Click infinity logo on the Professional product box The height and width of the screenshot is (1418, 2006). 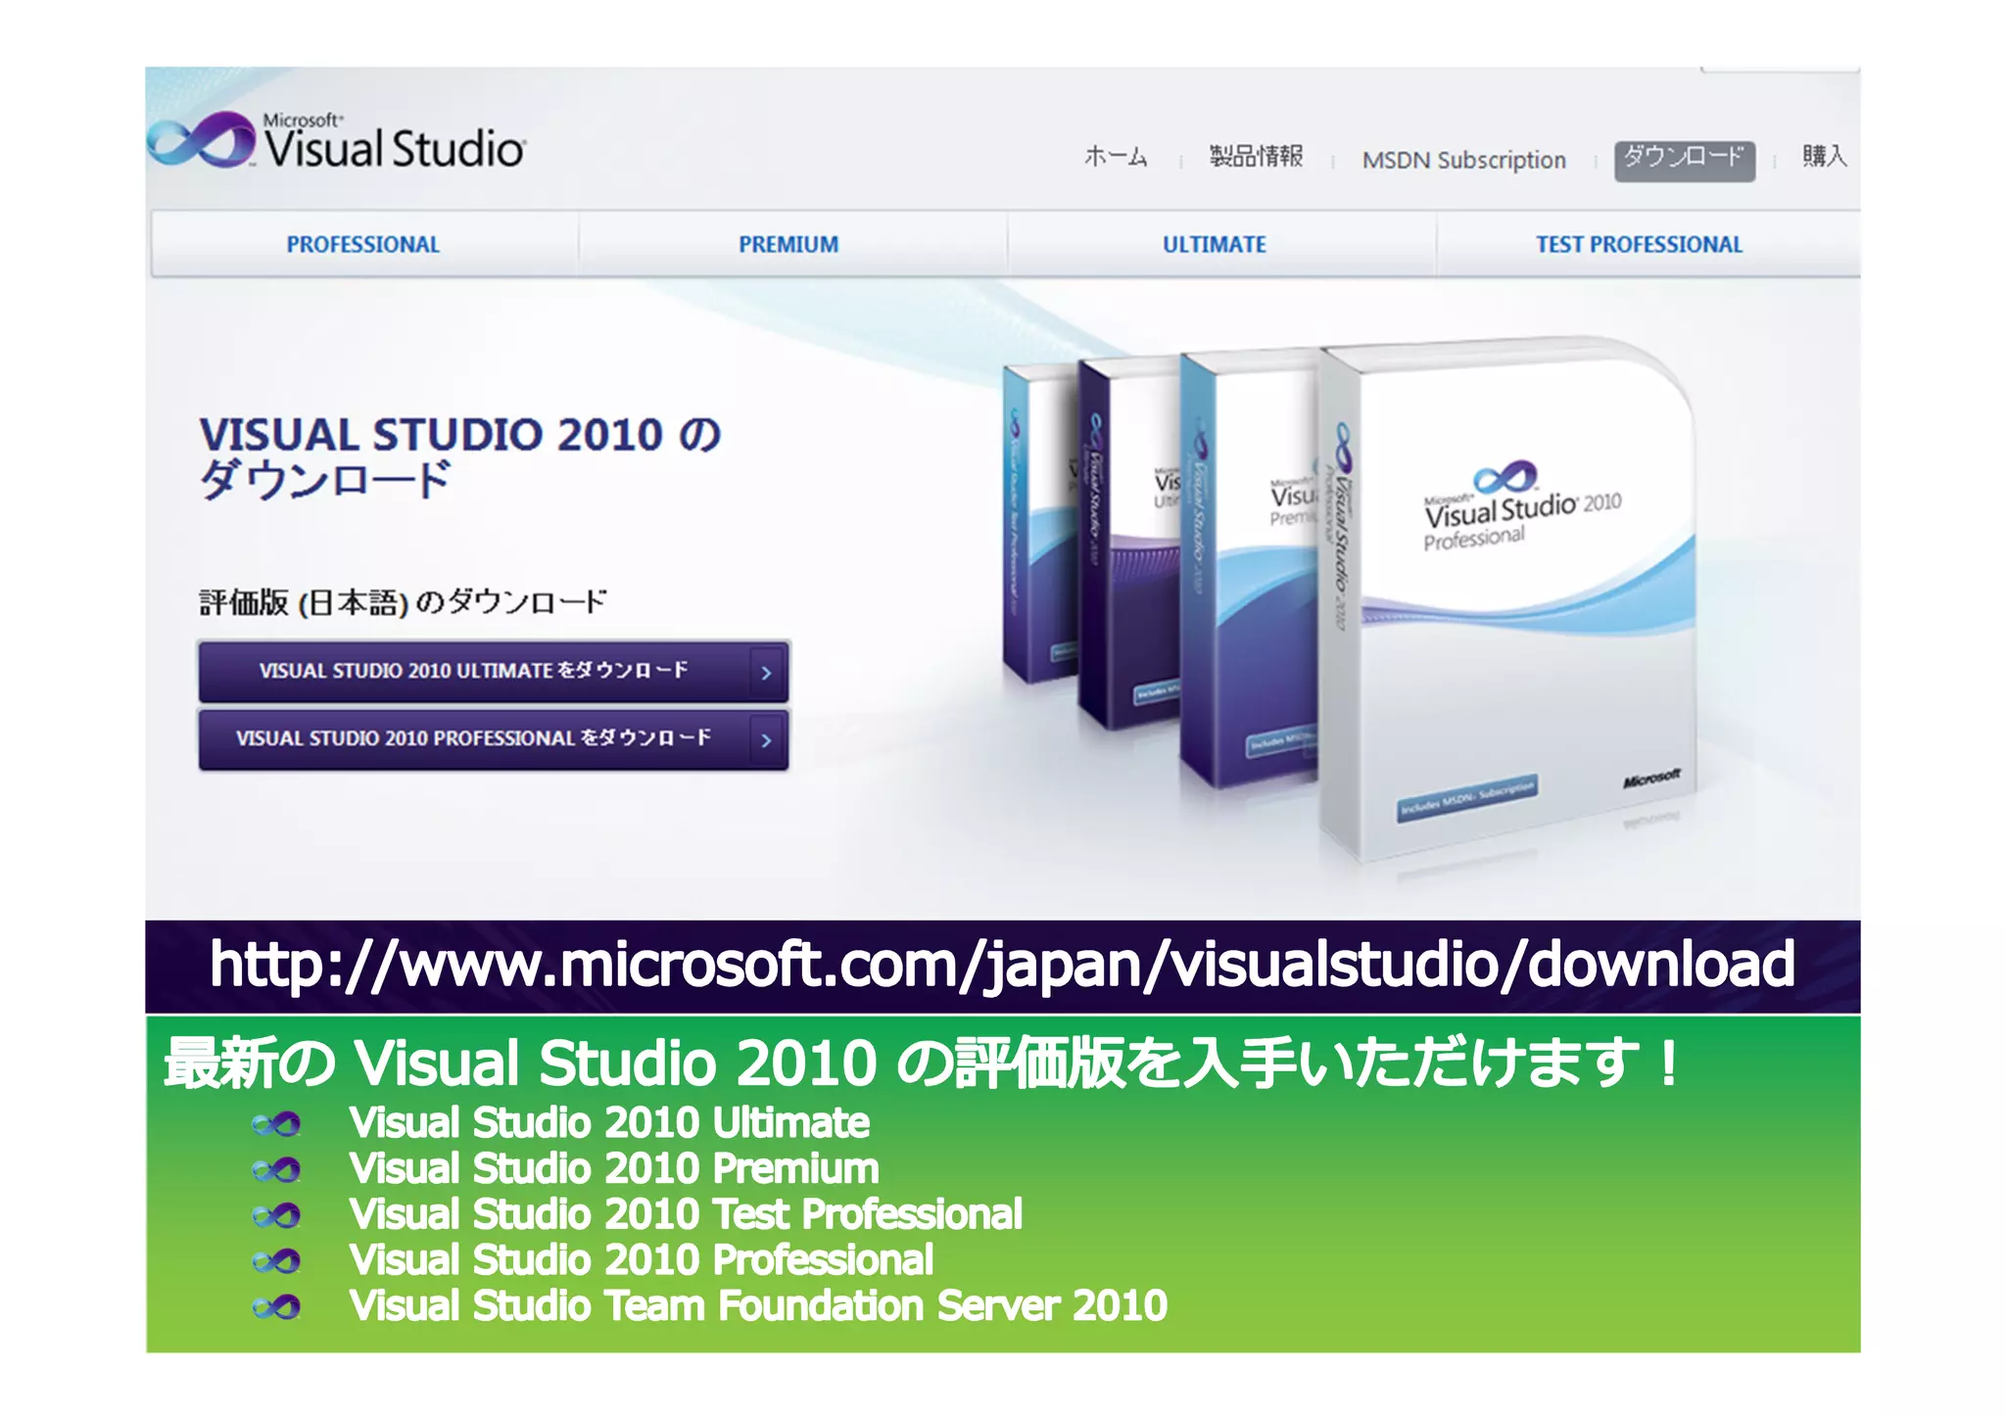click(1505, 477)
